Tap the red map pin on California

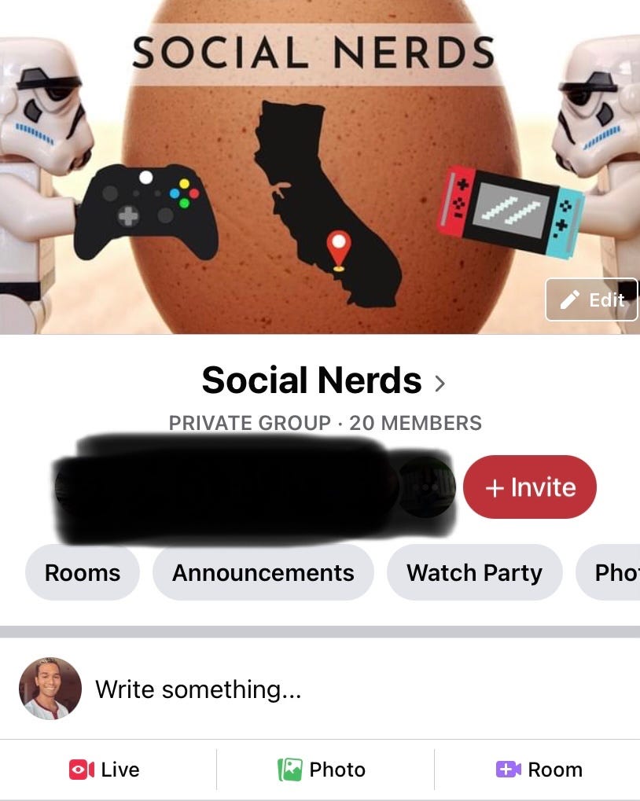(x=339, y=250)
